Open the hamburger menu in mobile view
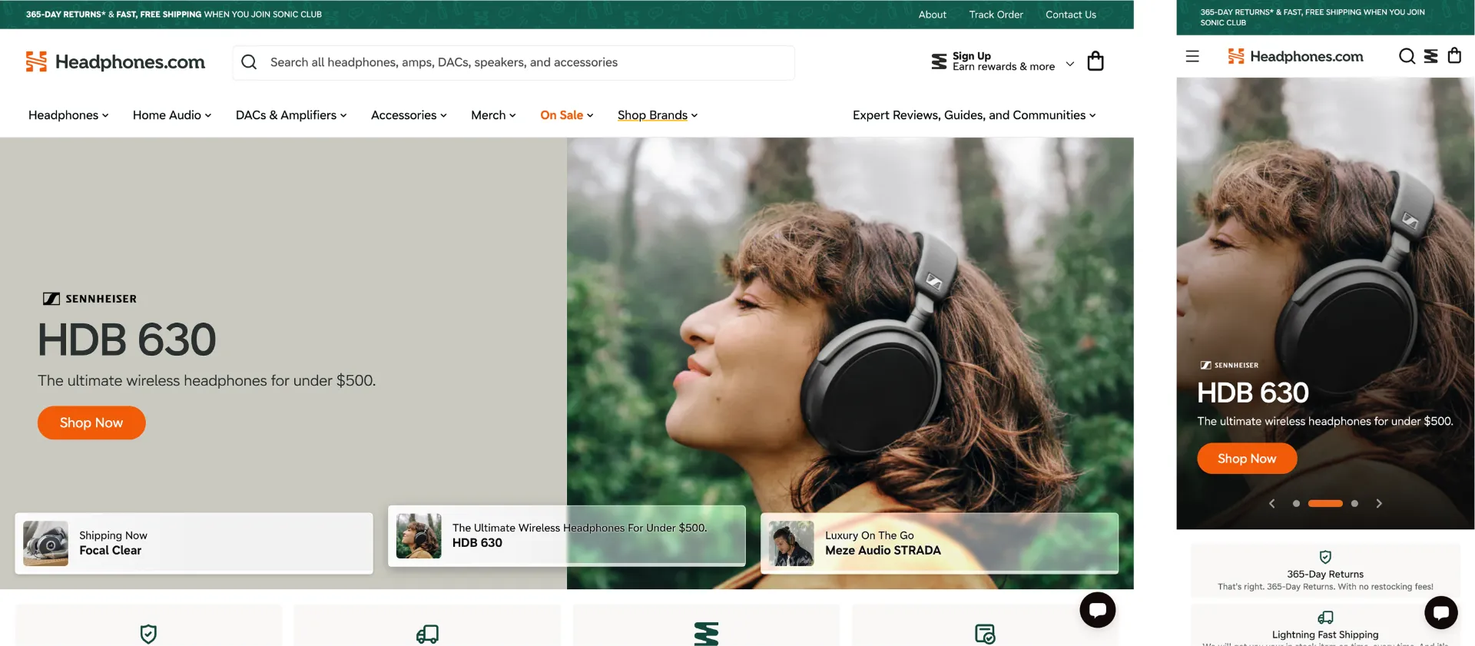 1192,56
